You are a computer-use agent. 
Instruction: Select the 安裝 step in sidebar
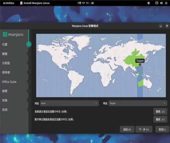(5, 100)
